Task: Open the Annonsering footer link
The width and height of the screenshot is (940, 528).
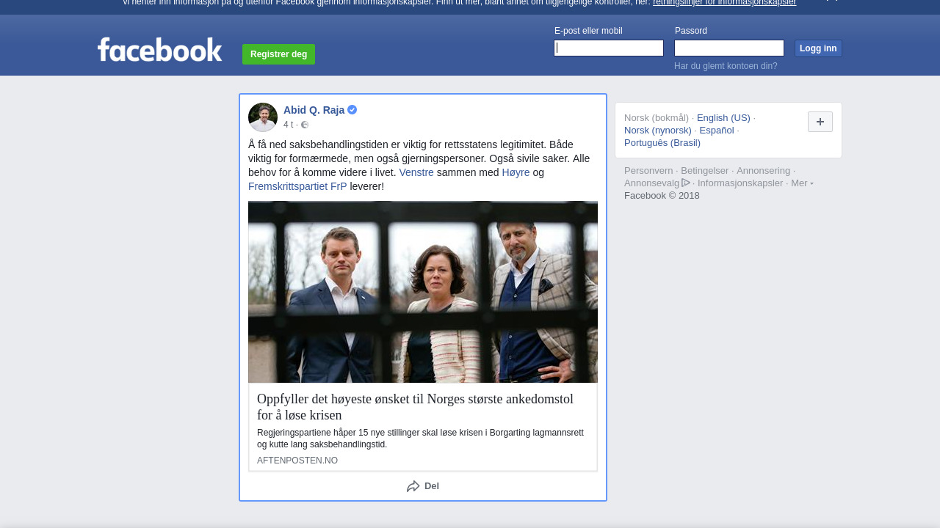Action: coord(764,170)
